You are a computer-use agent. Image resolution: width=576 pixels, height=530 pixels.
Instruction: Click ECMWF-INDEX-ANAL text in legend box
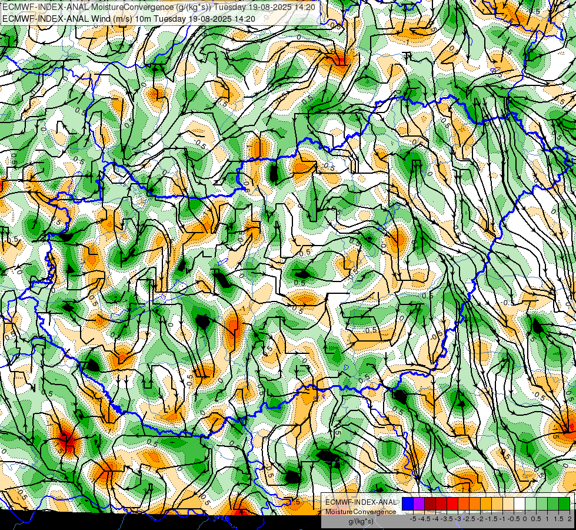(361, 502)
